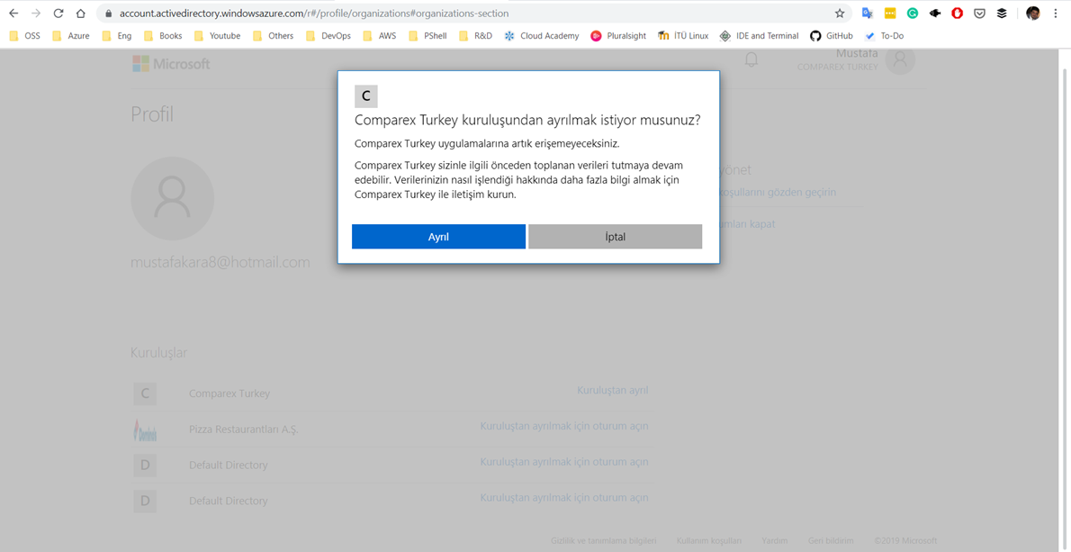Viewport: 1071px width, 552px height.
Task: Open the AWS bookmarks folder
Action: (x=380, y=35)
